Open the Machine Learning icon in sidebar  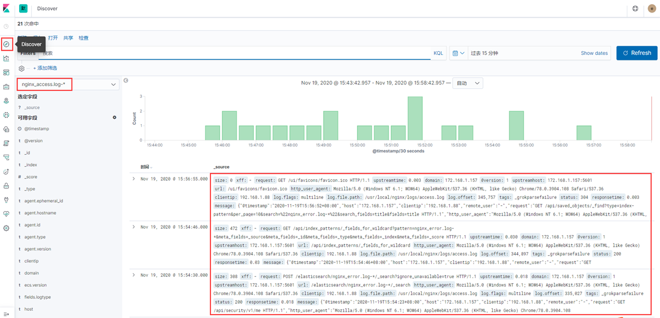point(6,115)
